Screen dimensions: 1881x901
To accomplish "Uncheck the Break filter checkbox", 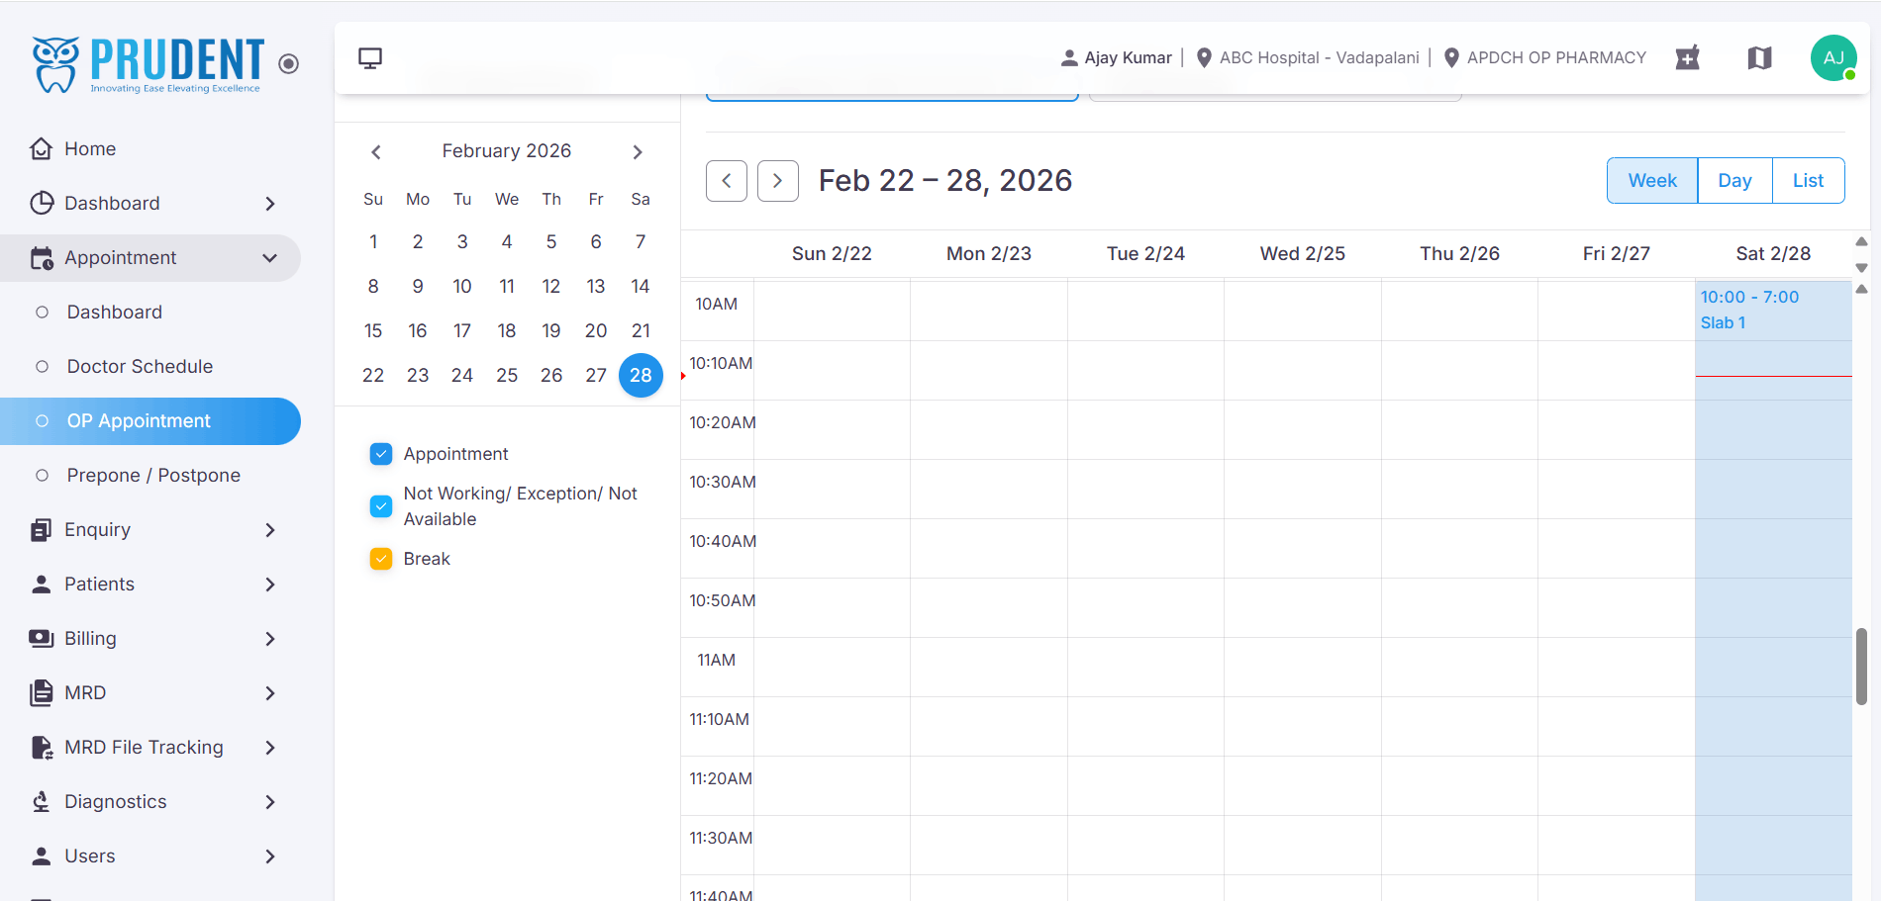I will (x=381, y=559).
